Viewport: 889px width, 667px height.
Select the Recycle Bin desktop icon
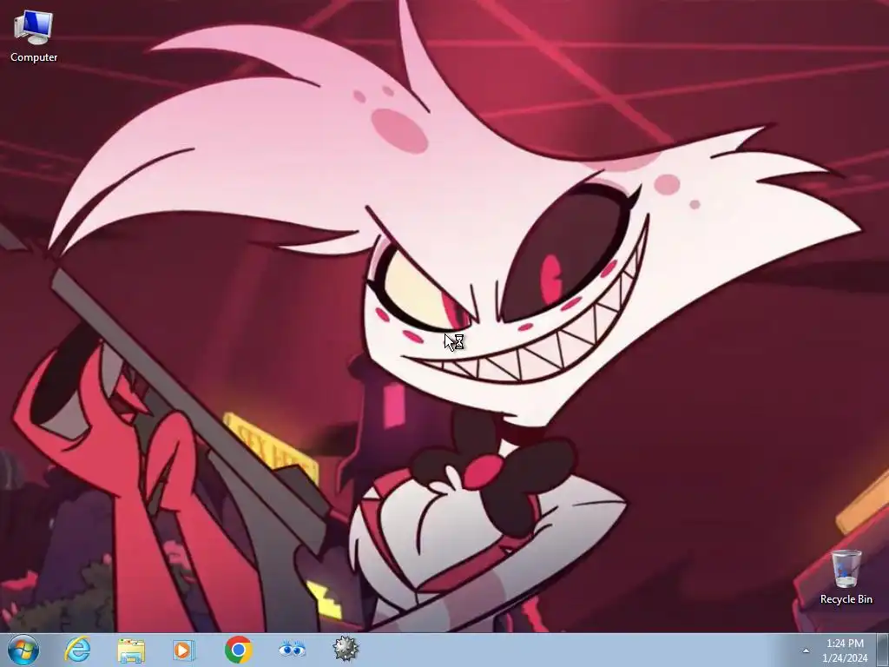[846, 577]
